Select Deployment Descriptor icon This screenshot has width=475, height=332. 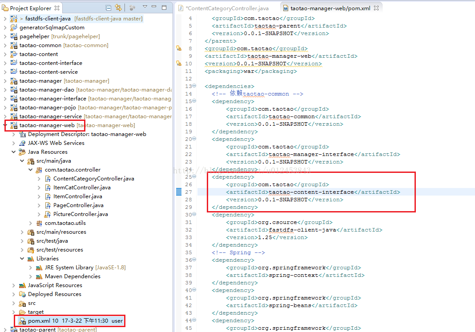[x=22, y=134]
